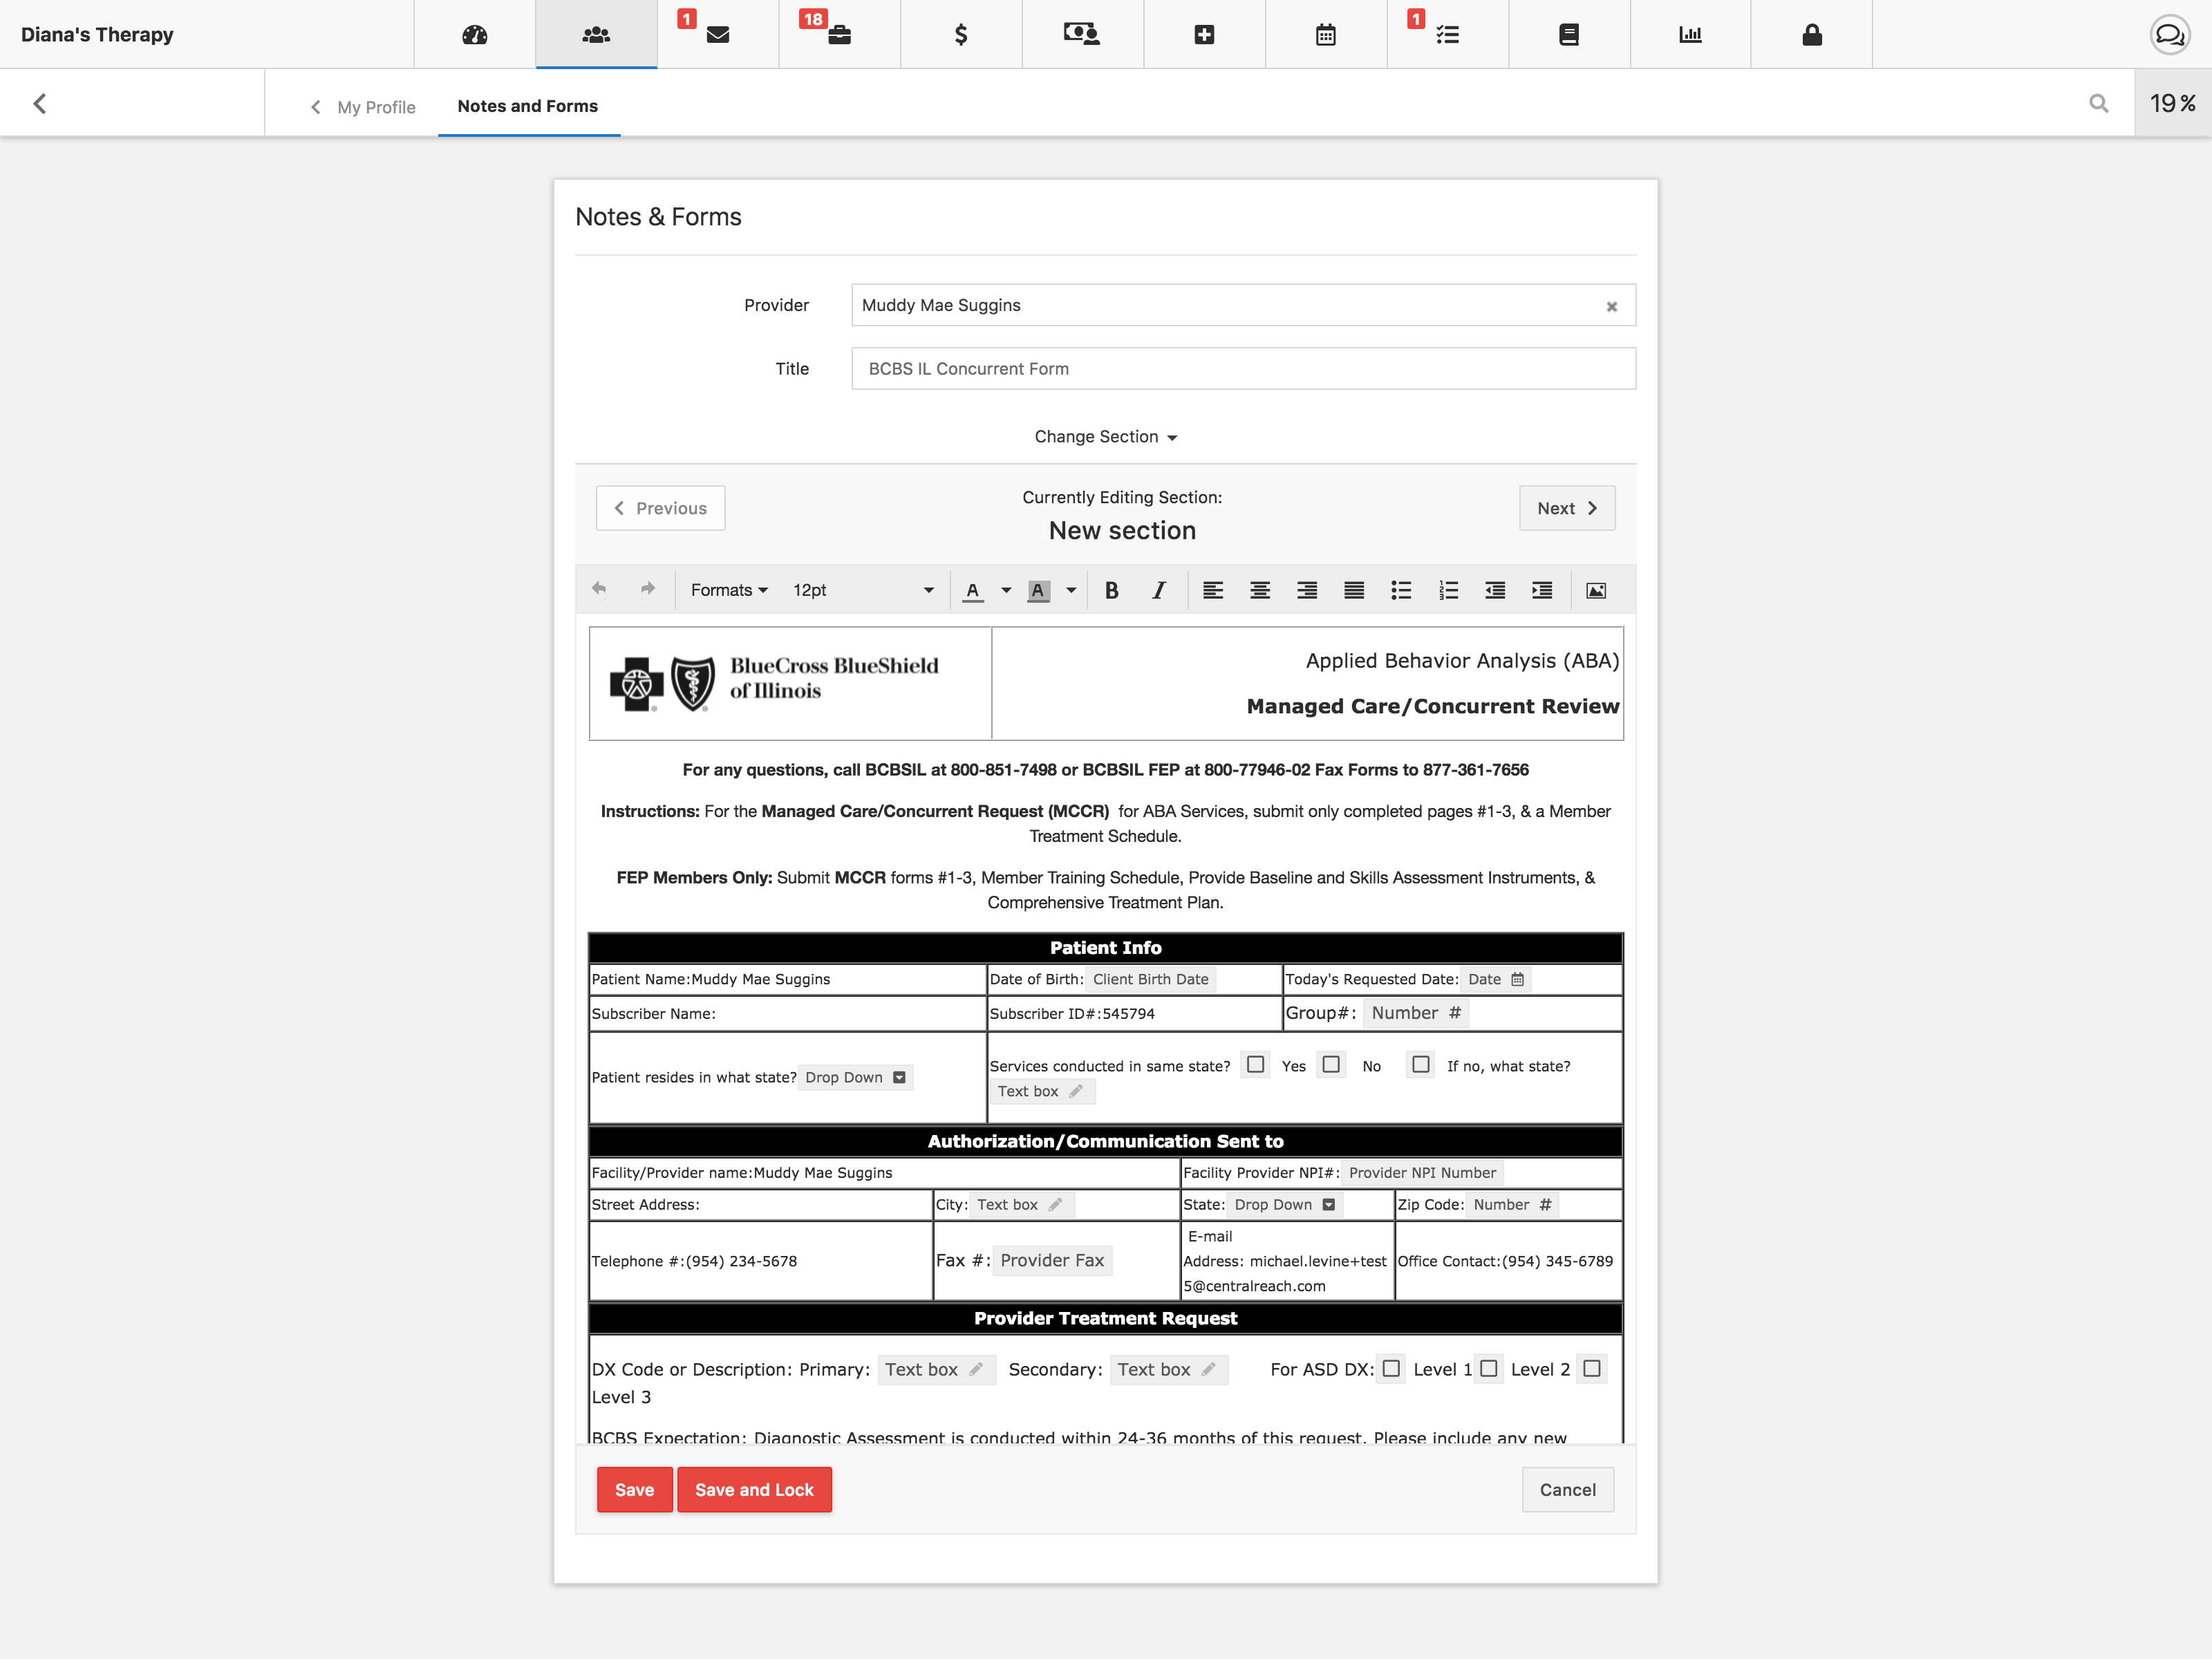Decrease indent in editor
The width and height of the screenshot is (2212, 1659).
click(x=1495, y=590)
